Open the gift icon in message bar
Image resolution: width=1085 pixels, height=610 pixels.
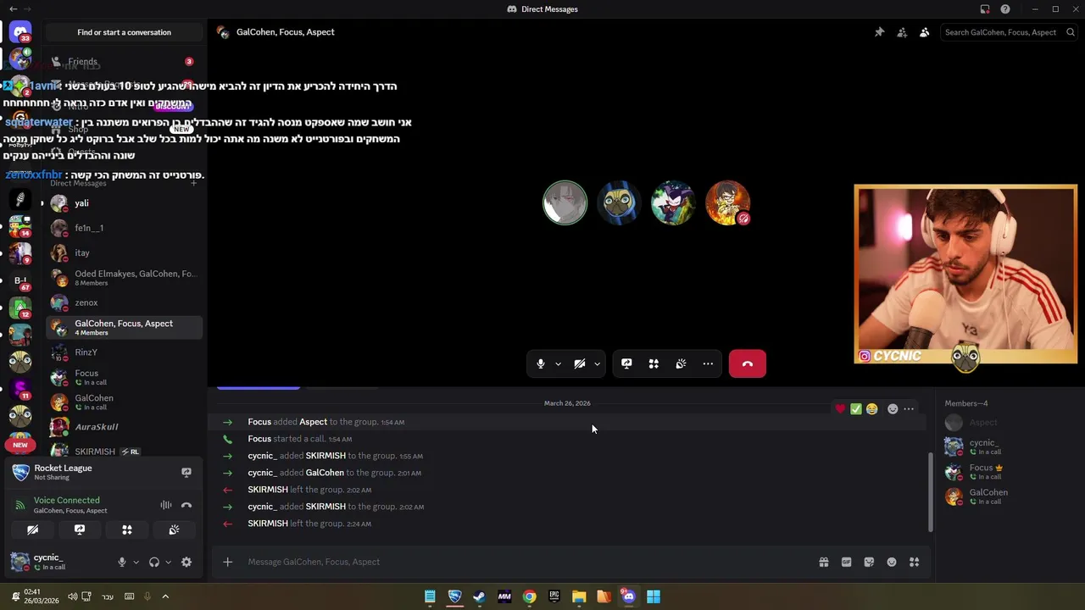[x=823, y=562]
